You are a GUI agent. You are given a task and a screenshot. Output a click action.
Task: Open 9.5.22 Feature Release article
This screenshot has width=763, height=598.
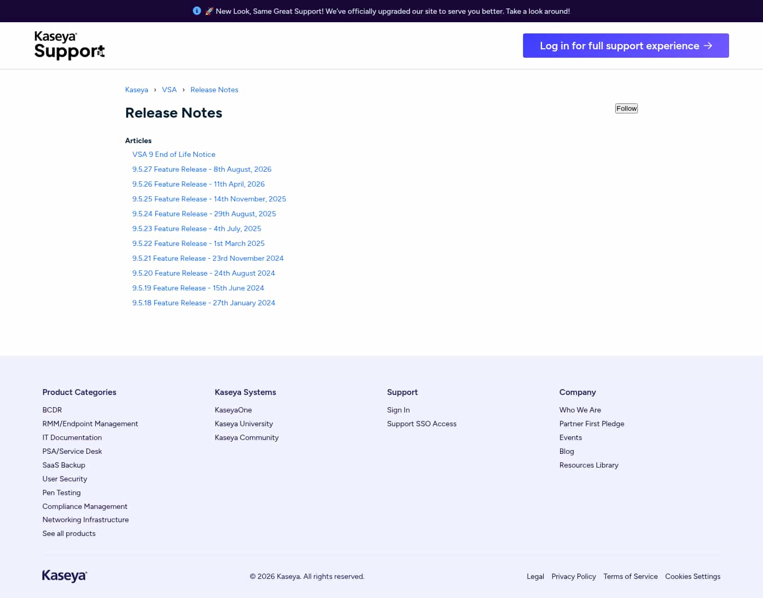[199, 243]
